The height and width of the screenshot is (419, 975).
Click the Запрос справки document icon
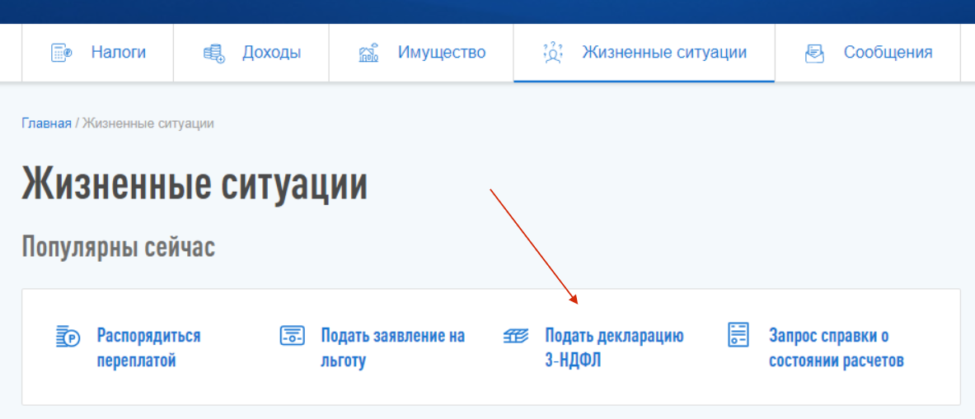[x=738, y=335]
